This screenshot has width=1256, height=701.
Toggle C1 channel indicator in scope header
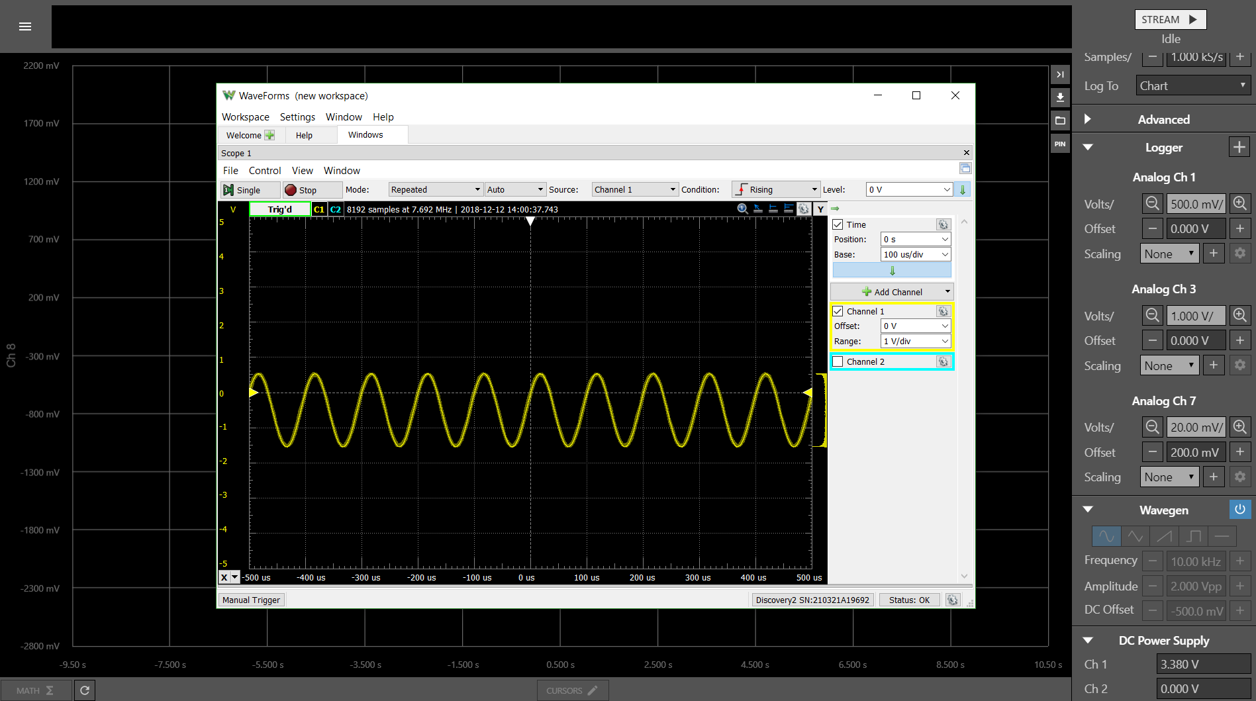click(319, 209)
